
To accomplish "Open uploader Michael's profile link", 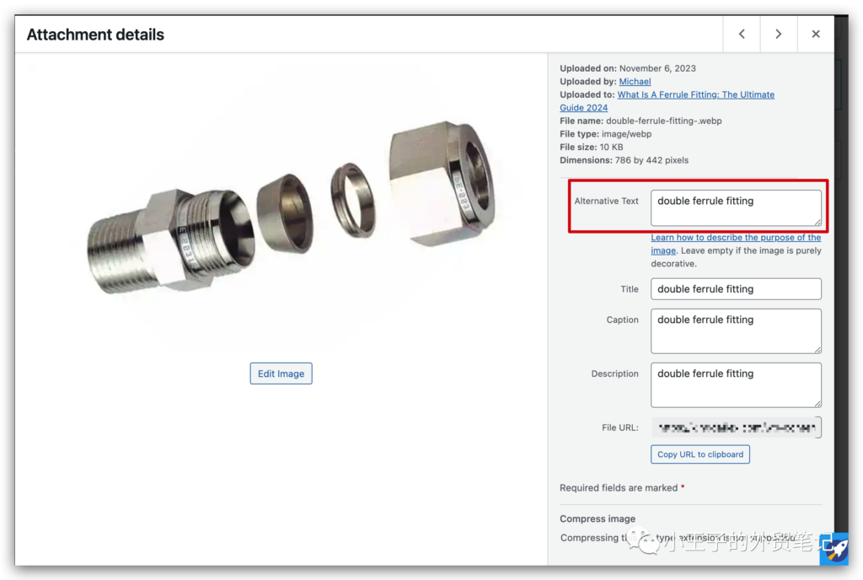I will [x=635, y=82].
